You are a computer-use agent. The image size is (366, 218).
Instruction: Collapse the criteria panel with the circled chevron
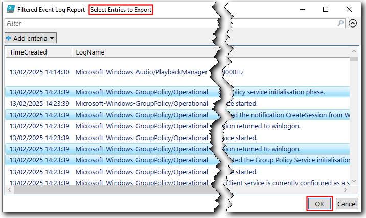[353, 23]
